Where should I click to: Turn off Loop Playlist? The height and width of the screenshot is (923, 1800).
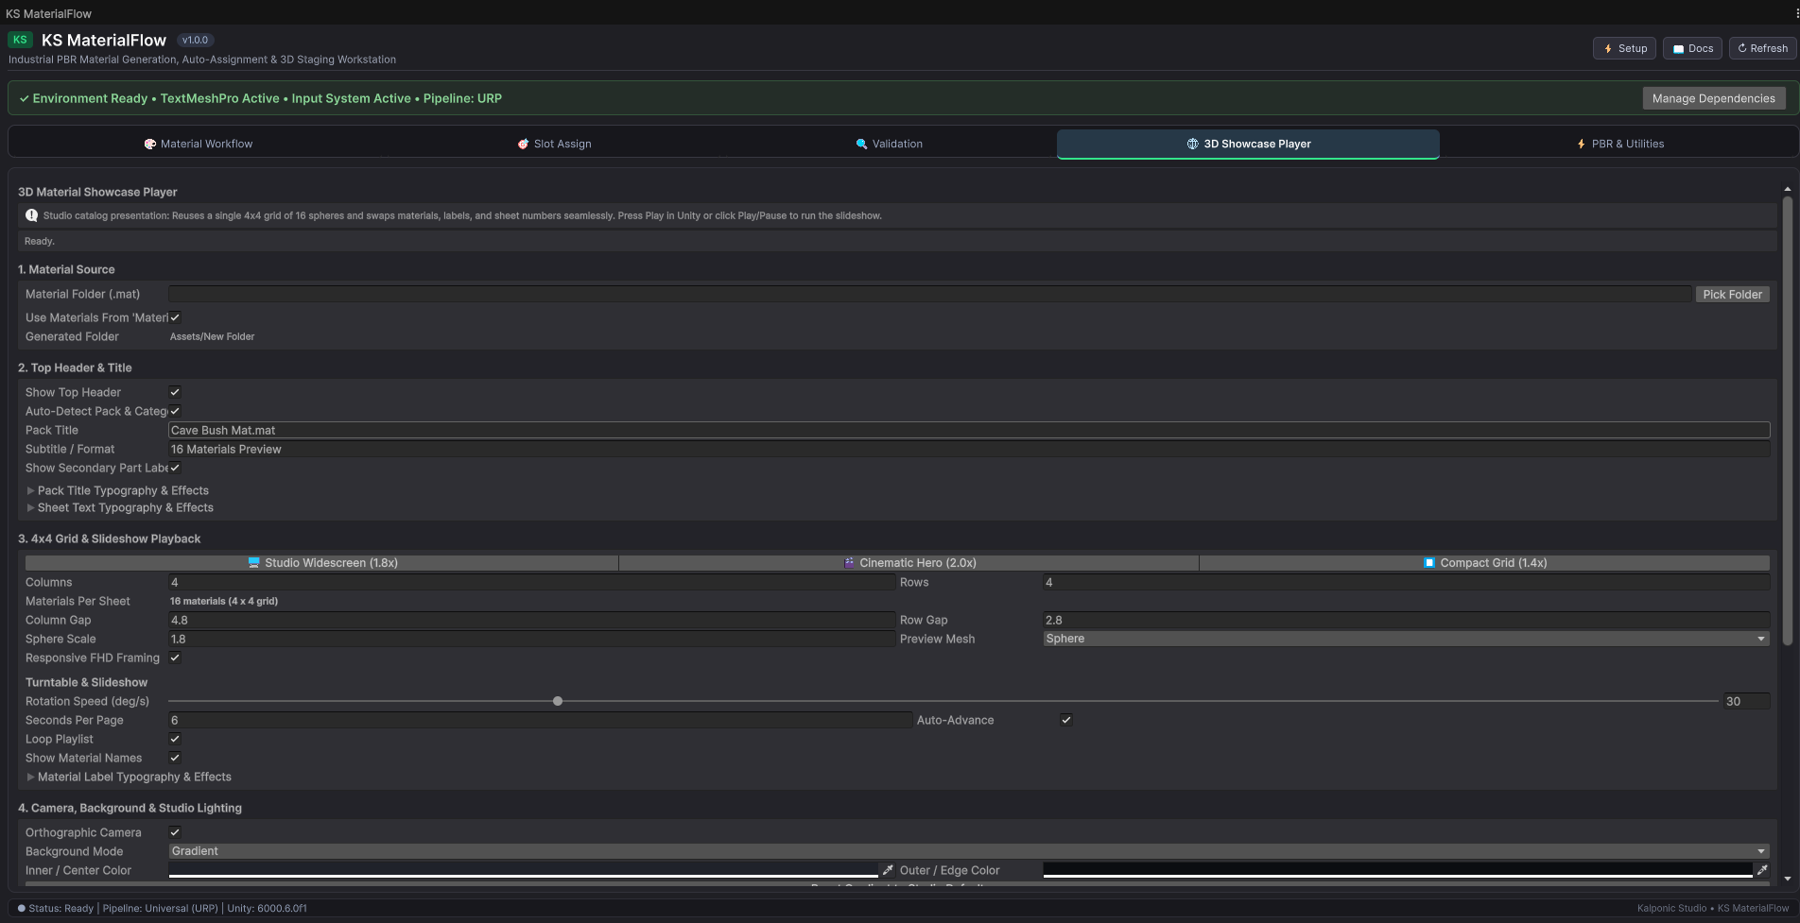(175, 739)
